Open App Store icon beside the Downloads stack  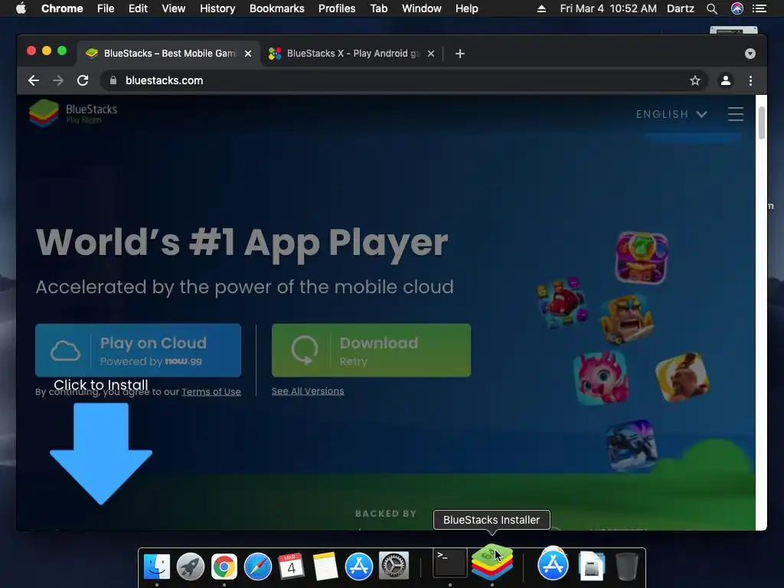point(553,565)
